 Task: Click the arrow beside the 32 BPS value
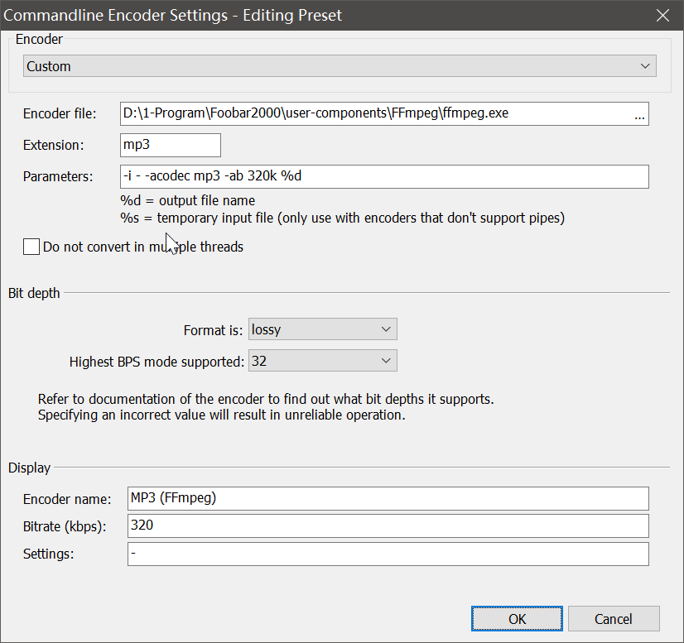(x=385, y=361)
